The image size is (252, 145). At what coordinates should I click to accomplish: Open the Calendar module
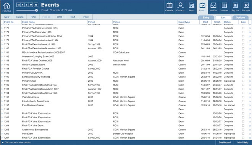tap(170, 7)
